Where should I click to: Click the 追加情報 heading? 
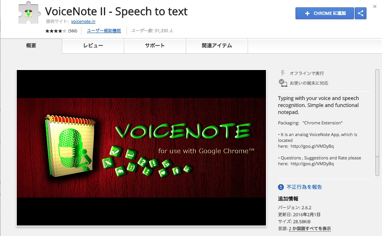point(288,199)
